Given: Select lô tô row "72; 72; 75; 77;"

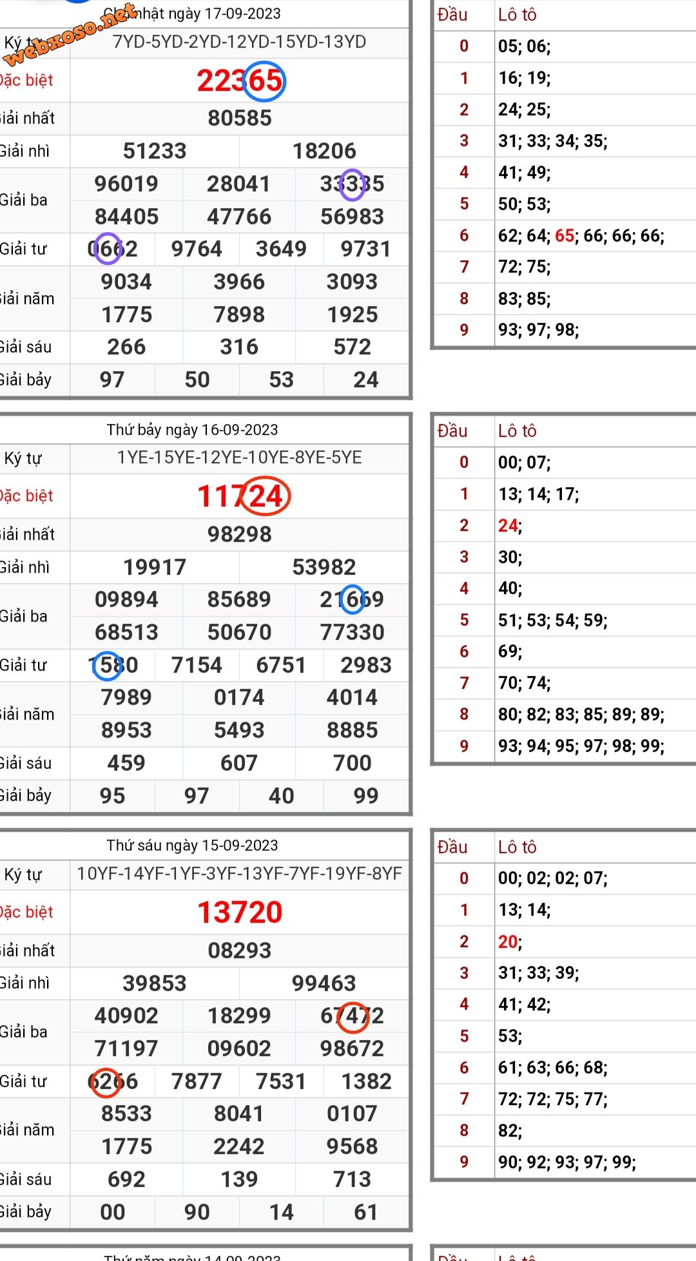Looking at the screenshot, I should (x=552, y=1099).
